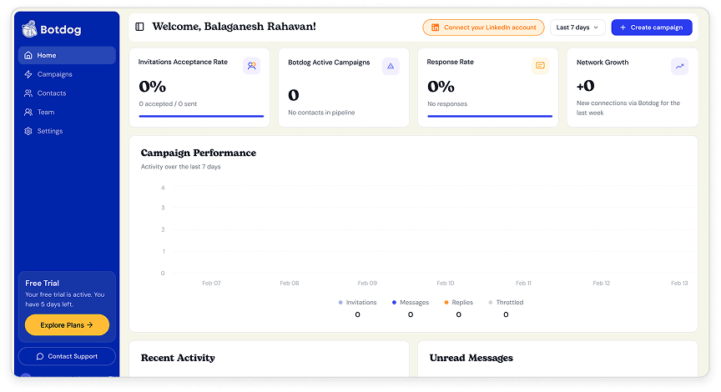Click the chat bubble icon in Contact Support

point(40,356)
